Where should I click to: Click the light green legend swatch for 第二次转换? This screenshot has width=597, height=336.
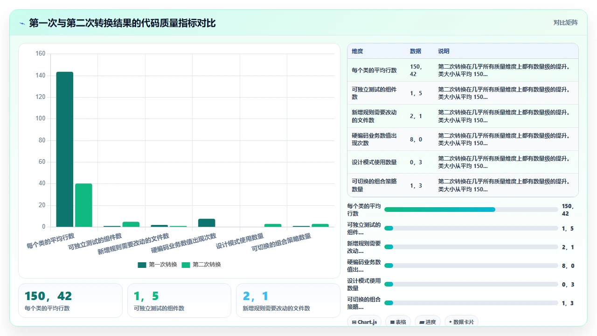[186, 265]
